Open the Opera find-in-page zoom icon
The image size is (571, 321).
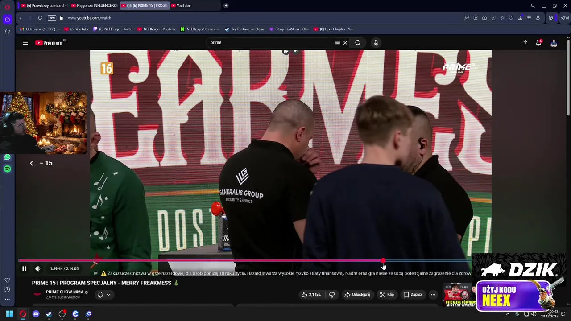pyautogui.click(x=467, y=18)
